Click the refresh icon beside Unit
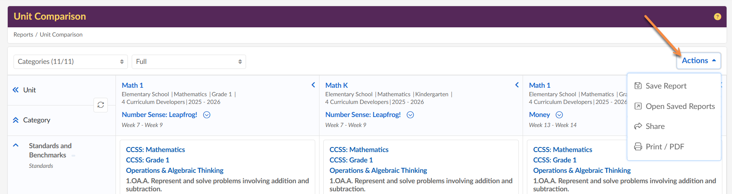This screenshot has width=732, height=194. click(100, 105)
